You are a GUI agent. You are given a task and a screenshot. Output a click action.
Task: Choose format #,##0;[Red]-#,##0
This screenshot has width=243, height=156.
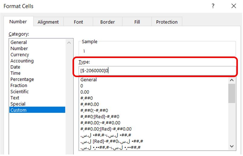(154, 117)
